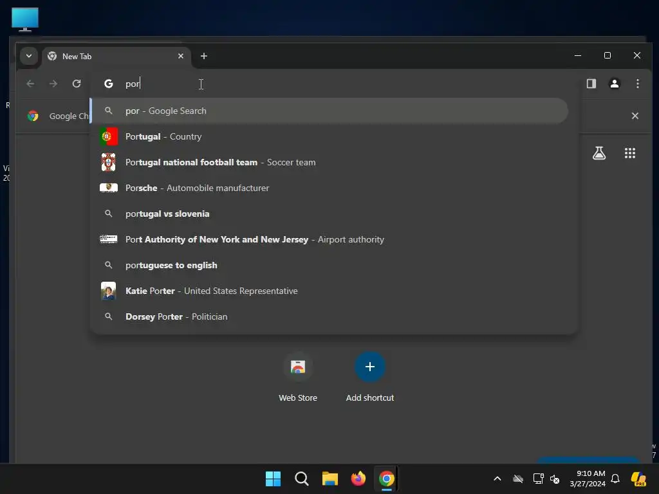Select the Porsche automobile manufacturer suggestion
The height and width of the screenshot is (494, 659).
(x=330, y=188)
